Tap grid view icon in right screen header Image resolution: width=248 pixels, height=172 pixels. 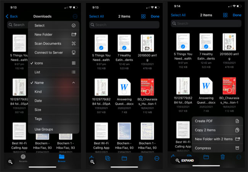tap(225, 15)
